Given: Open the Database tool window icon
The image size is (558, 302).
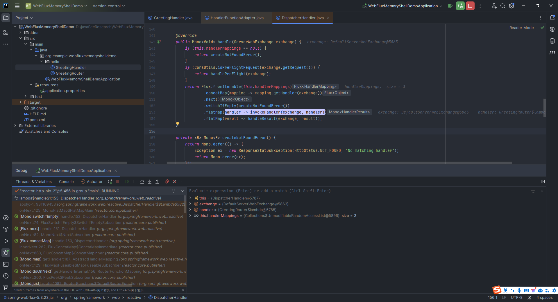Looking at the screenshot, I should pos(552,41).
